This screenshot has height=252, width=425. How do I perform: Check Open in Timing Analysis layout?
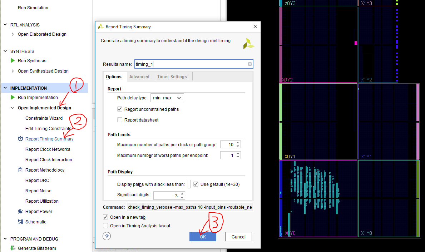click(105, 226)
